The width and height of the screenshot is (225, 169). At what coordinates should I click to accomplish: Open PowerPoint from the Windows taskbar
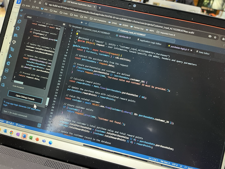point(37,139)
